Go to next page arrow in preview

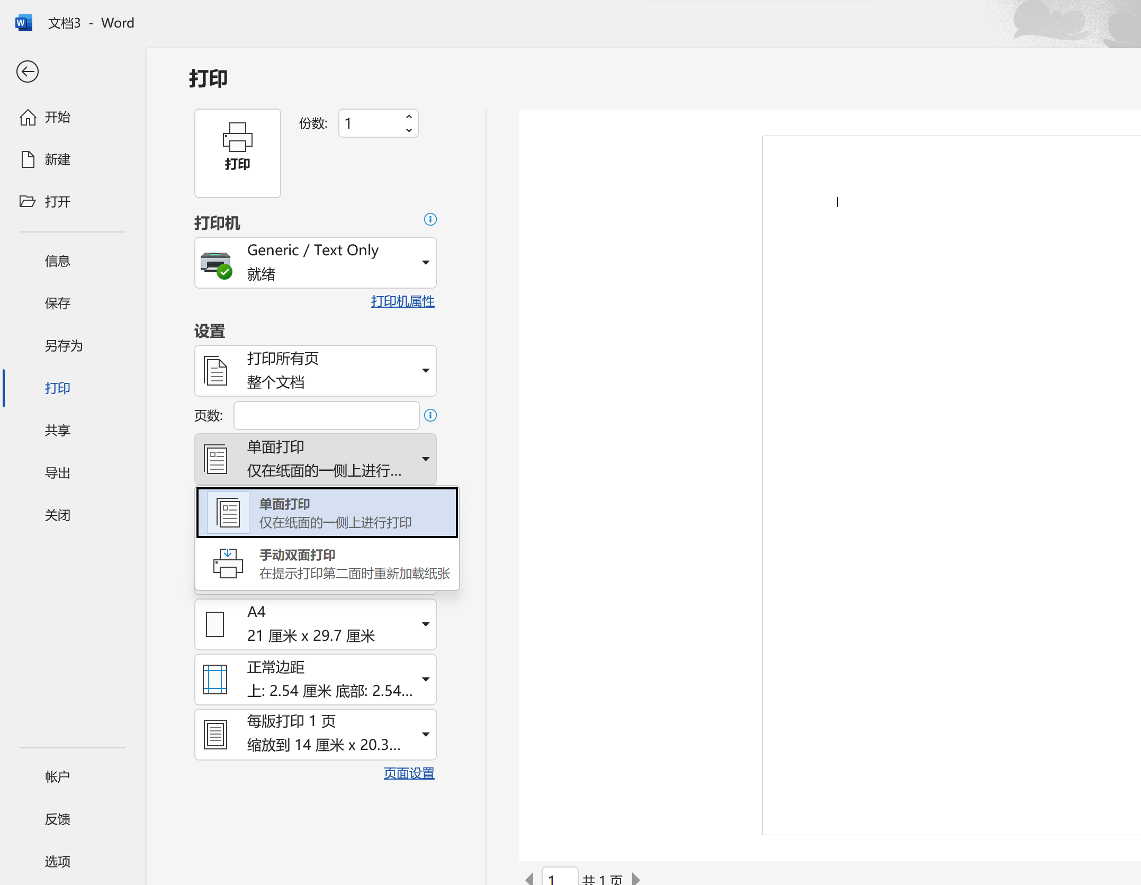(x=636, y=878)
